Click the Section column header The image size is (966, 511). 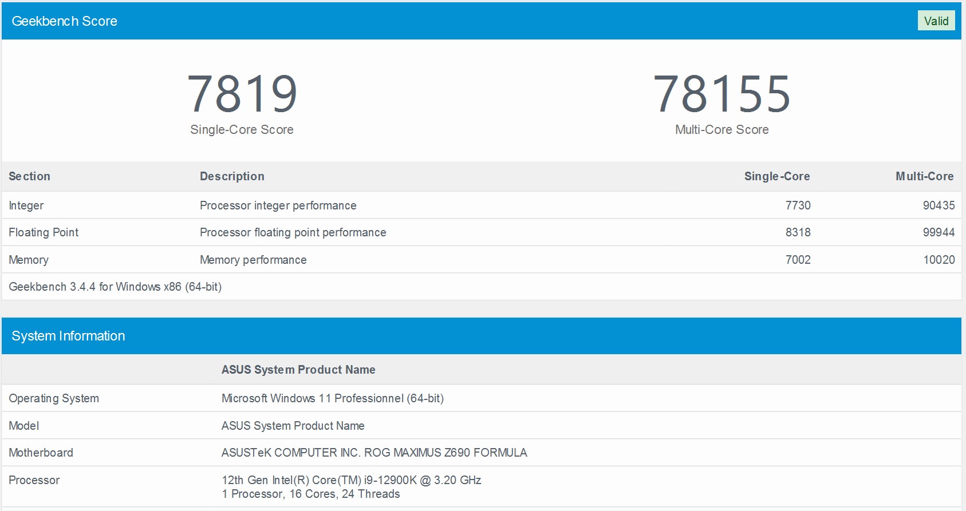click(x=29, y=176)
